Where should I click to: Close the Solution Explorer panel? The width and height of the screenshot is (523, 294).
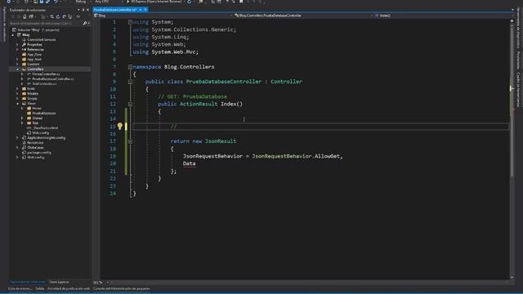tap(87, 10)
